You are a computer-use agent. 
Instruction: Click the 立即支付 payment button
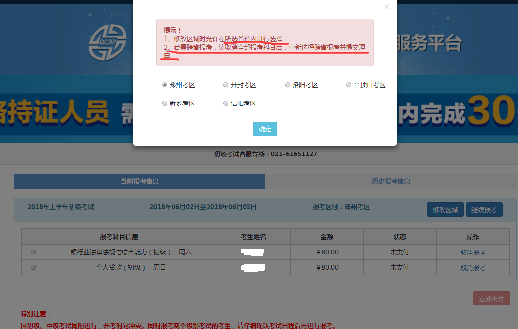pyautogui.click(x=491, y=298)
